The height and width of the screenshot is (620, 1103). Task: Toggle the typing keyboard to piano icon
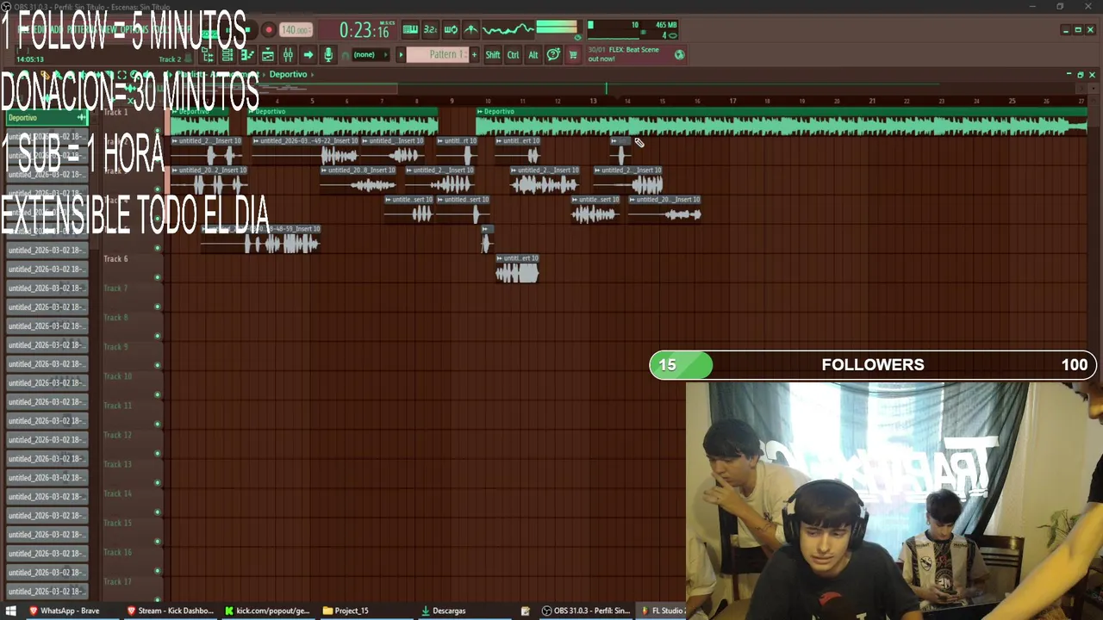point(410,29)
